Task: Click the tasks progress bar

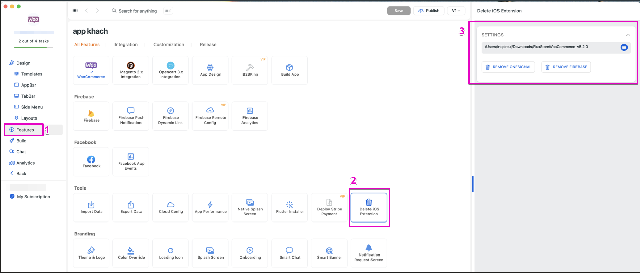Action: tap(33, 47)
